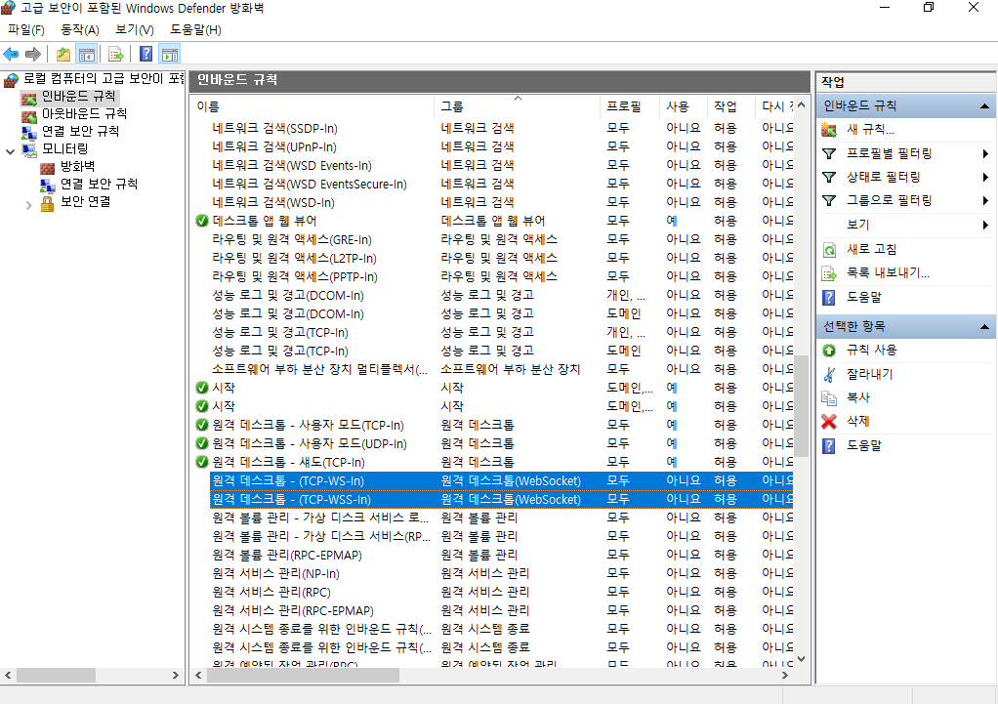
Task: Open the 도움말(H) menu
Action: [x=195, y=30]
